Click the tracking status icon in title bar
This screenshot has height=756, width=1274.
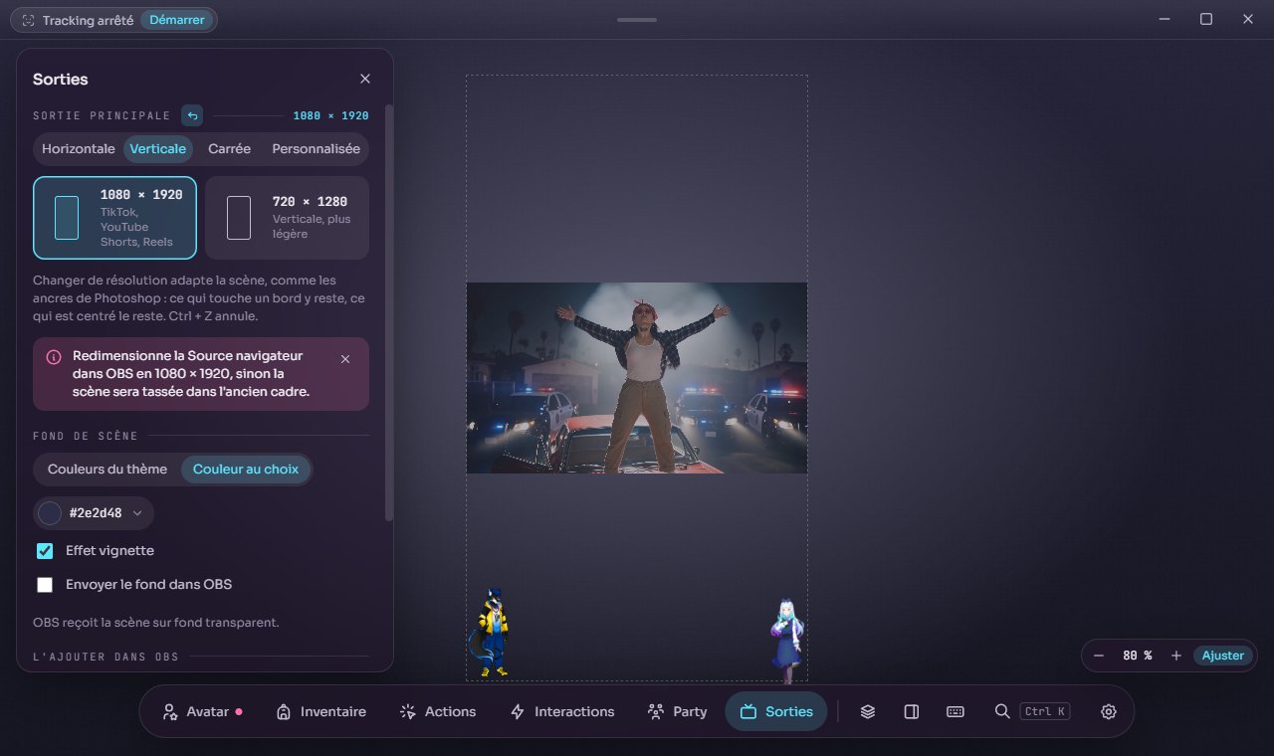(28, 20)
